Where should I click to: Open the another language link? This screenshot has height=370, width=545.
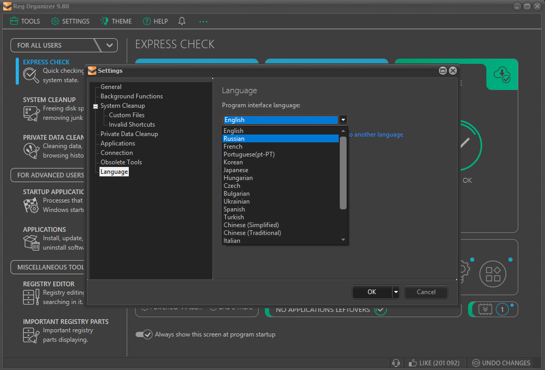376,134
